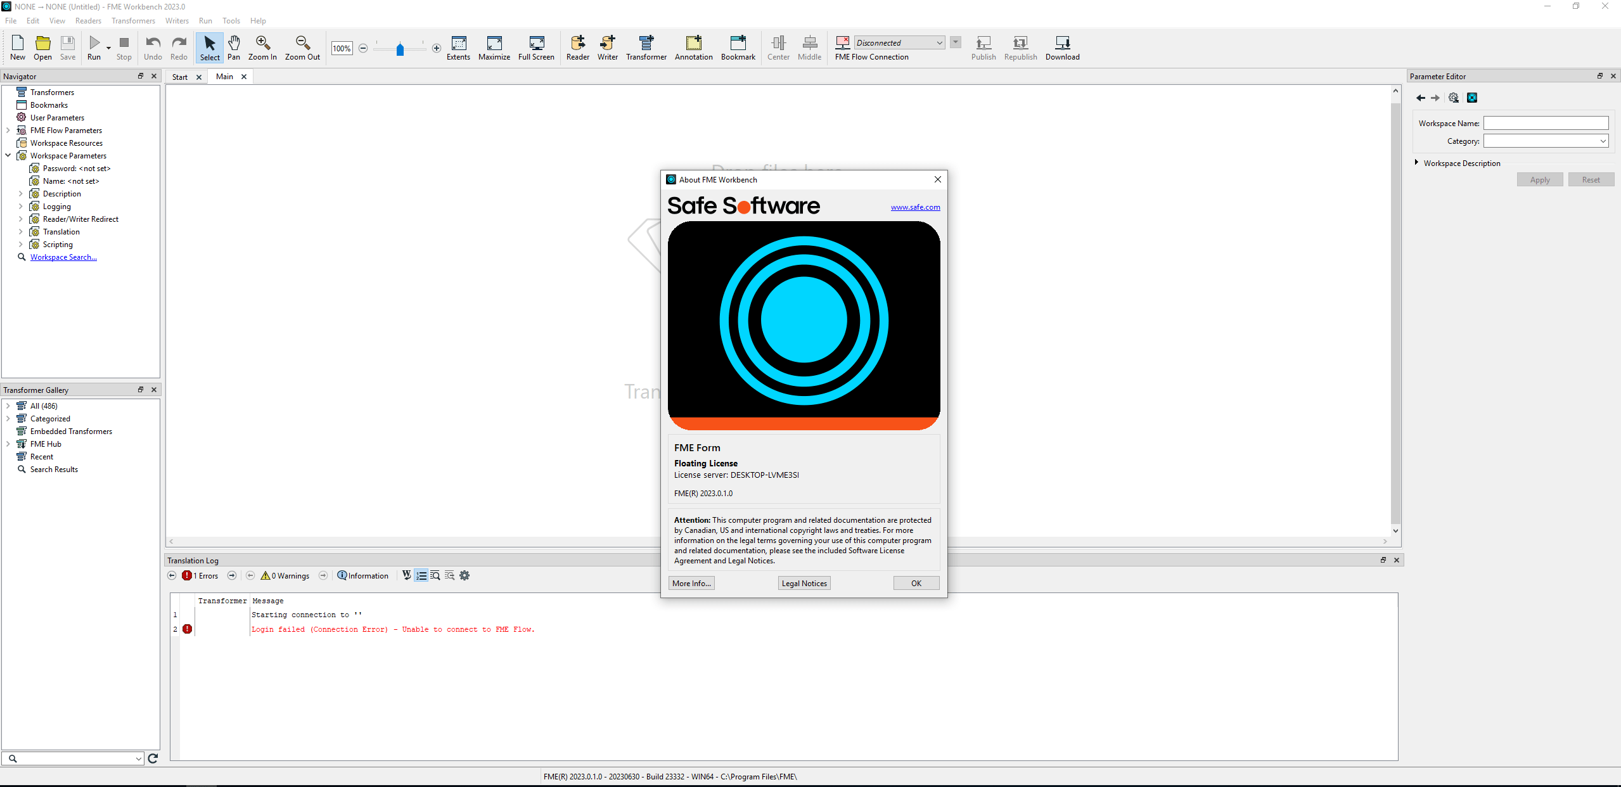Click the Workspace Name input field
This screenshot has height=787, width=1621.
1546,123
